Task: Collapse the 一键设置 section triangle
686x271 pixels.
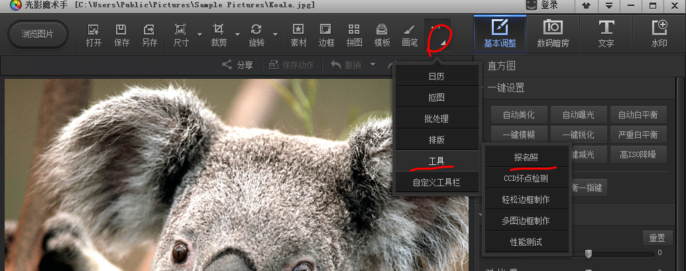Action: (x=482, y=88)
